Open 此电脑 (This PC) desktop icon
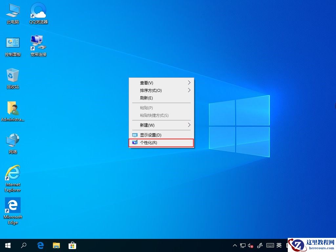 click(12, 13)
